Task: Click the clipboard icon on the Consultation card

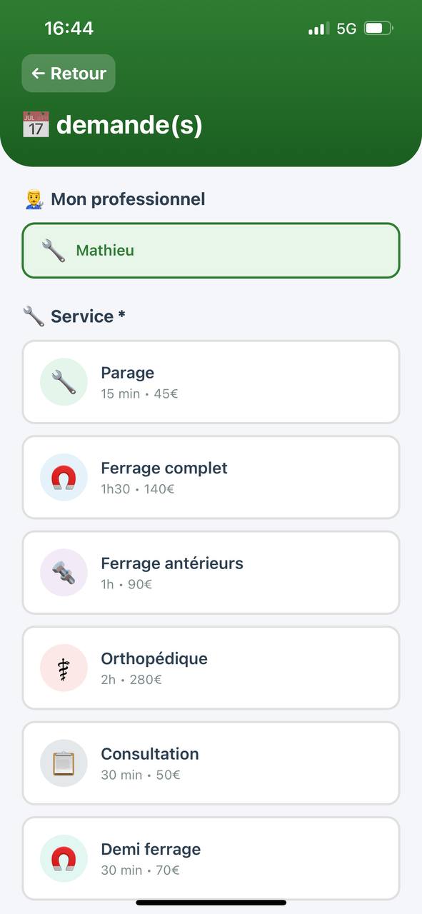Action: pos(64,763)
